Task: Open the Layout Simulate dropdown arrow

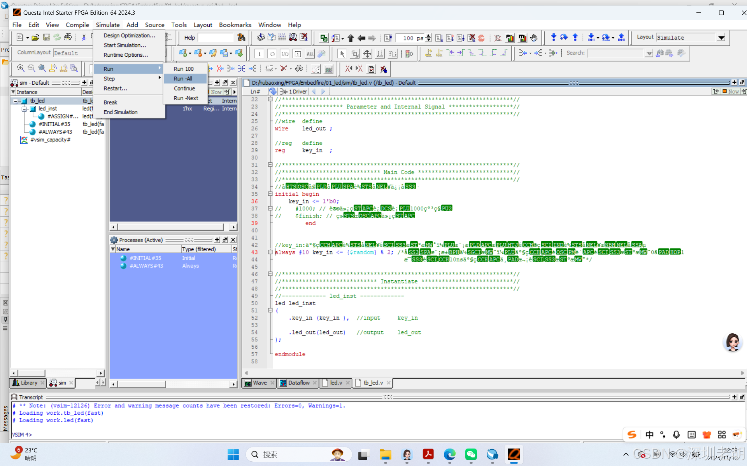Action: point(721,38)
